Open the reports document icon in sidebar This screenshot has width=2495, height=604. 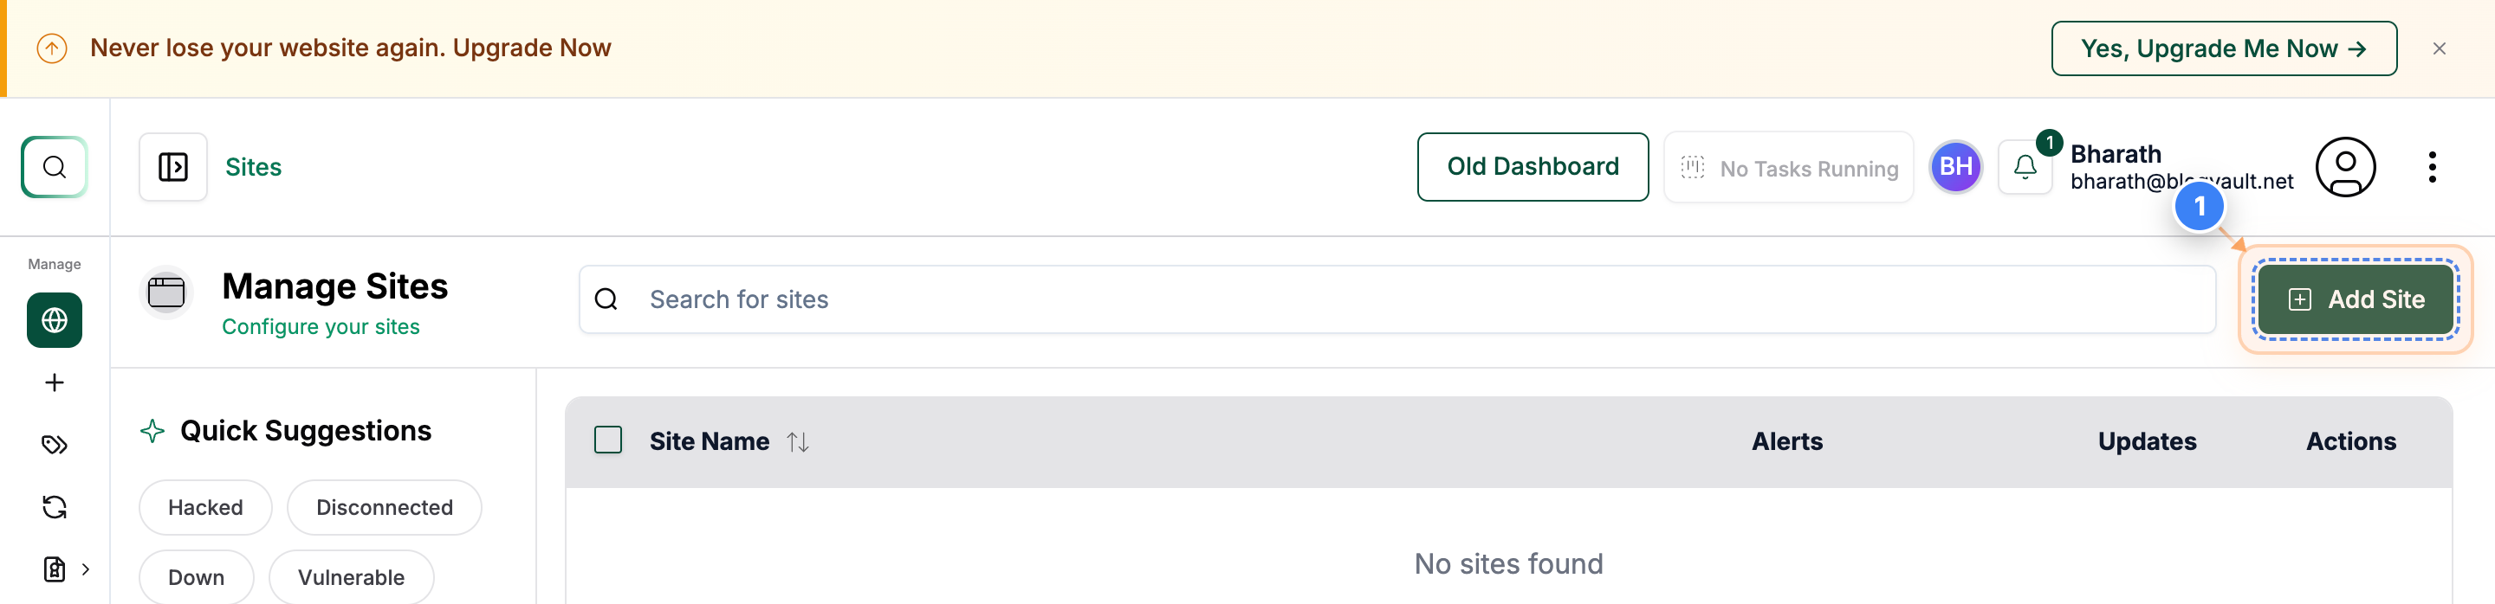pos(55,569)
